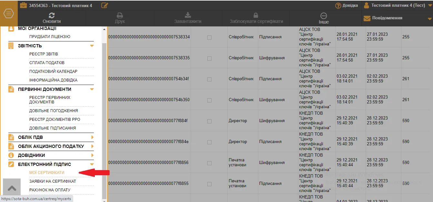The height and width of the screenshot is (202, 433).
Task: Click the scroll-to-top chevron button
Action: point(12,188)
